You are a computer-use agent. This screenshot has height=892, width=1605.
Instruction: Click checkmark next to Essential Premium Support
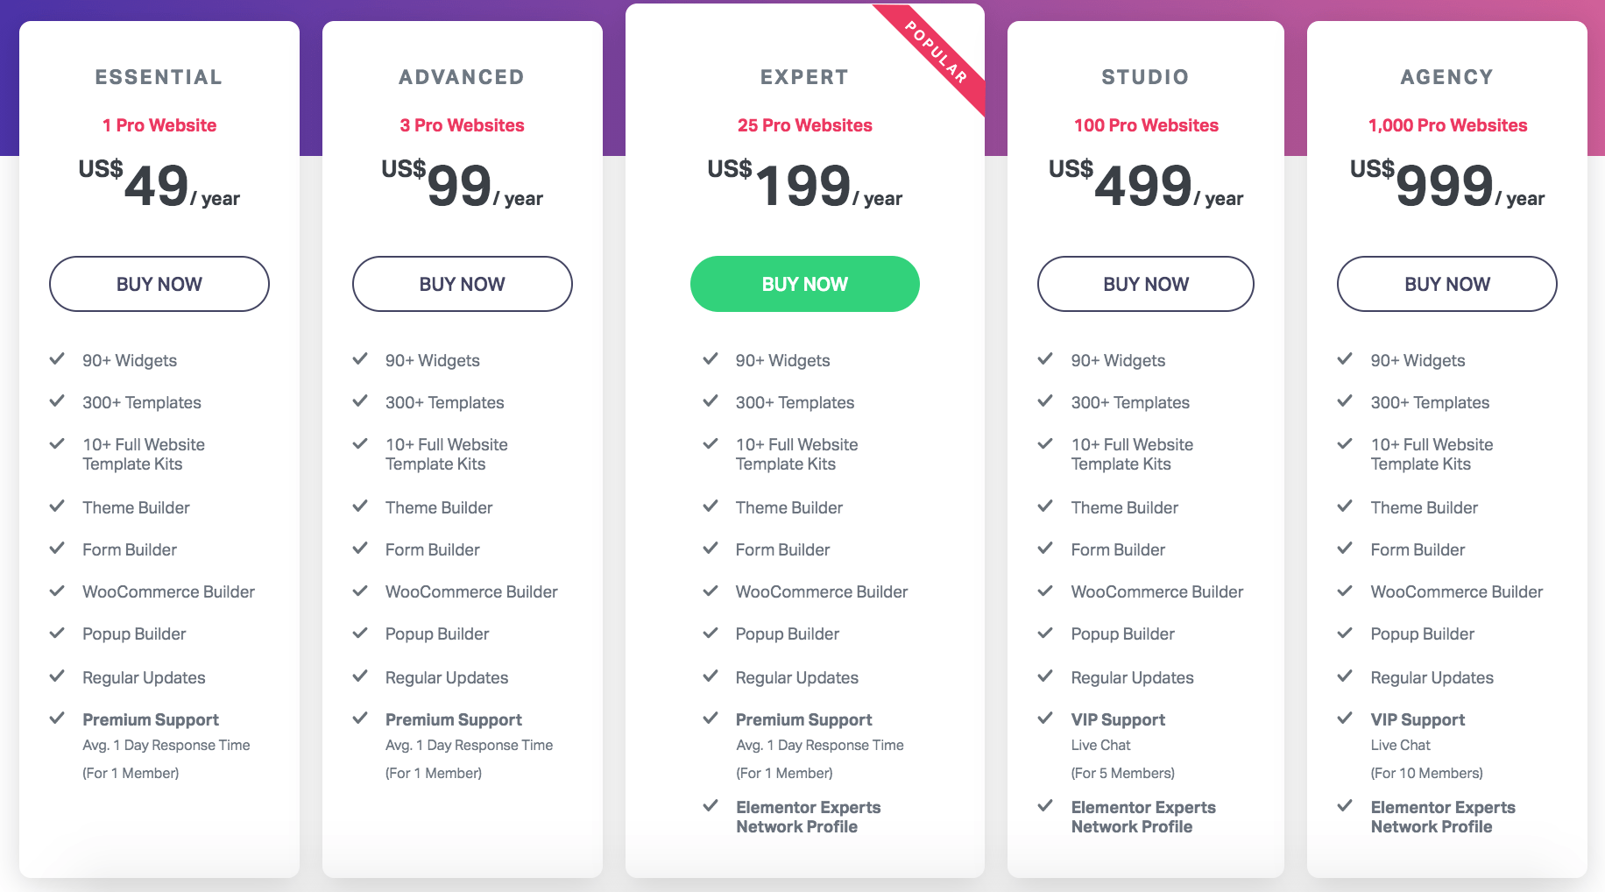[57, 719]
